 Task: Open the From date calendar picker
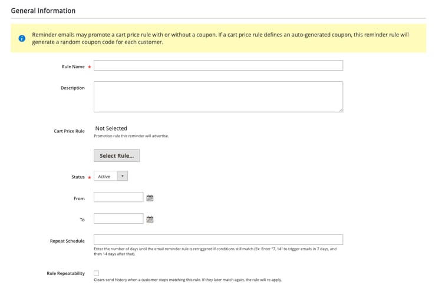[x=150, y=198]
